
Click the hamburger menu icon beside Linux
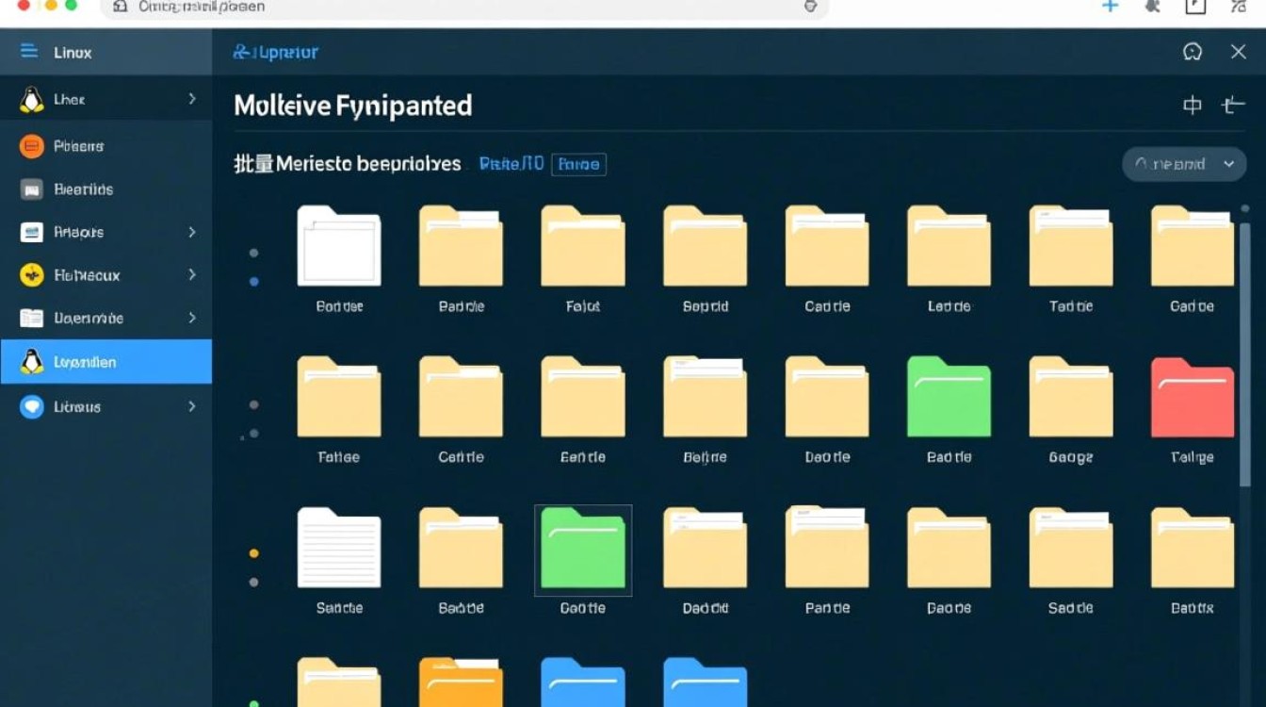tap(29, 51)
